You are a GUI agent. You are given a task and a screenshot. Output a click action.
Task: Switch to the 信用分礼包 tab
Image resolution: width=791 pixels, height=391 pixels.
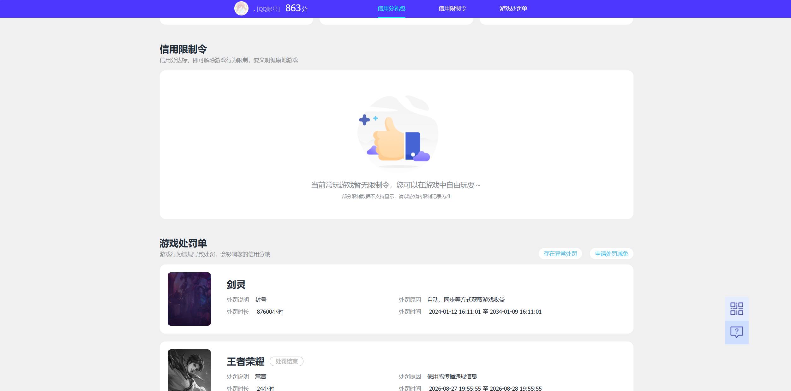point(391,9)
